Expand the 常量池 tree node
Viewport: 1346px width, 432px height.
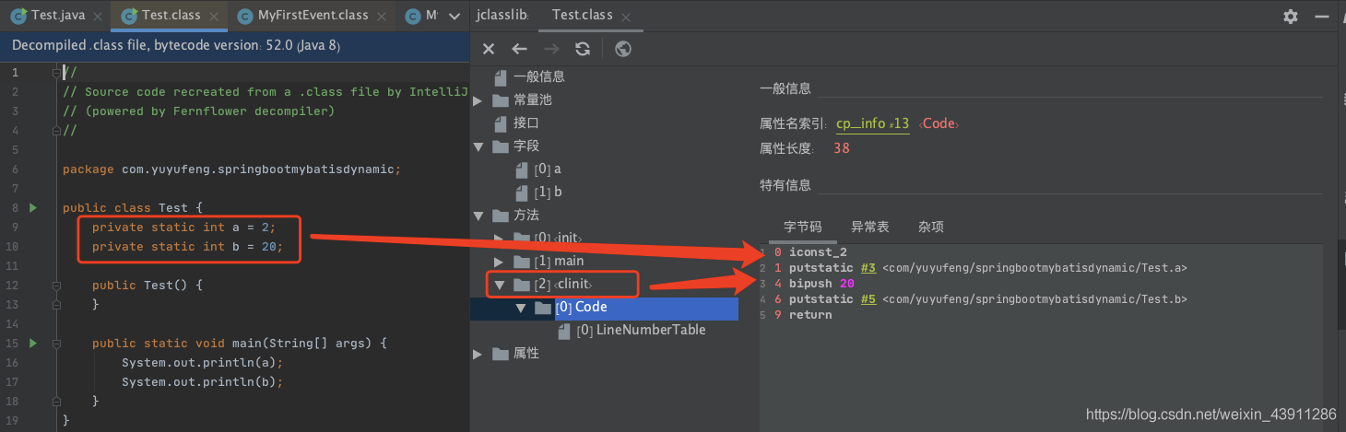478,99
